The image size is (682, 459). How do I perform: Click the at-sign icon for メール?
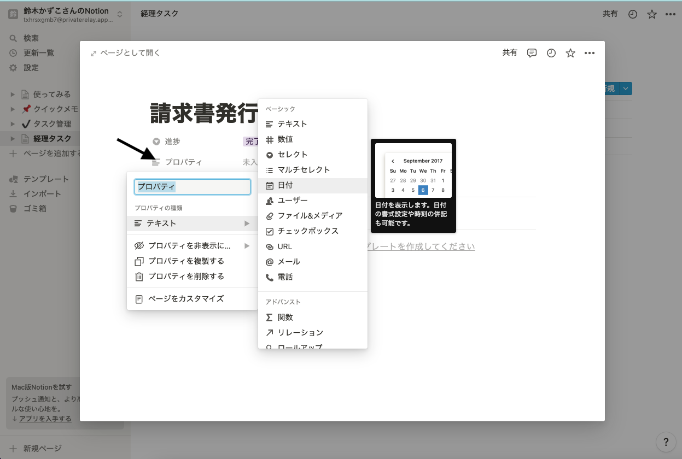269,262
